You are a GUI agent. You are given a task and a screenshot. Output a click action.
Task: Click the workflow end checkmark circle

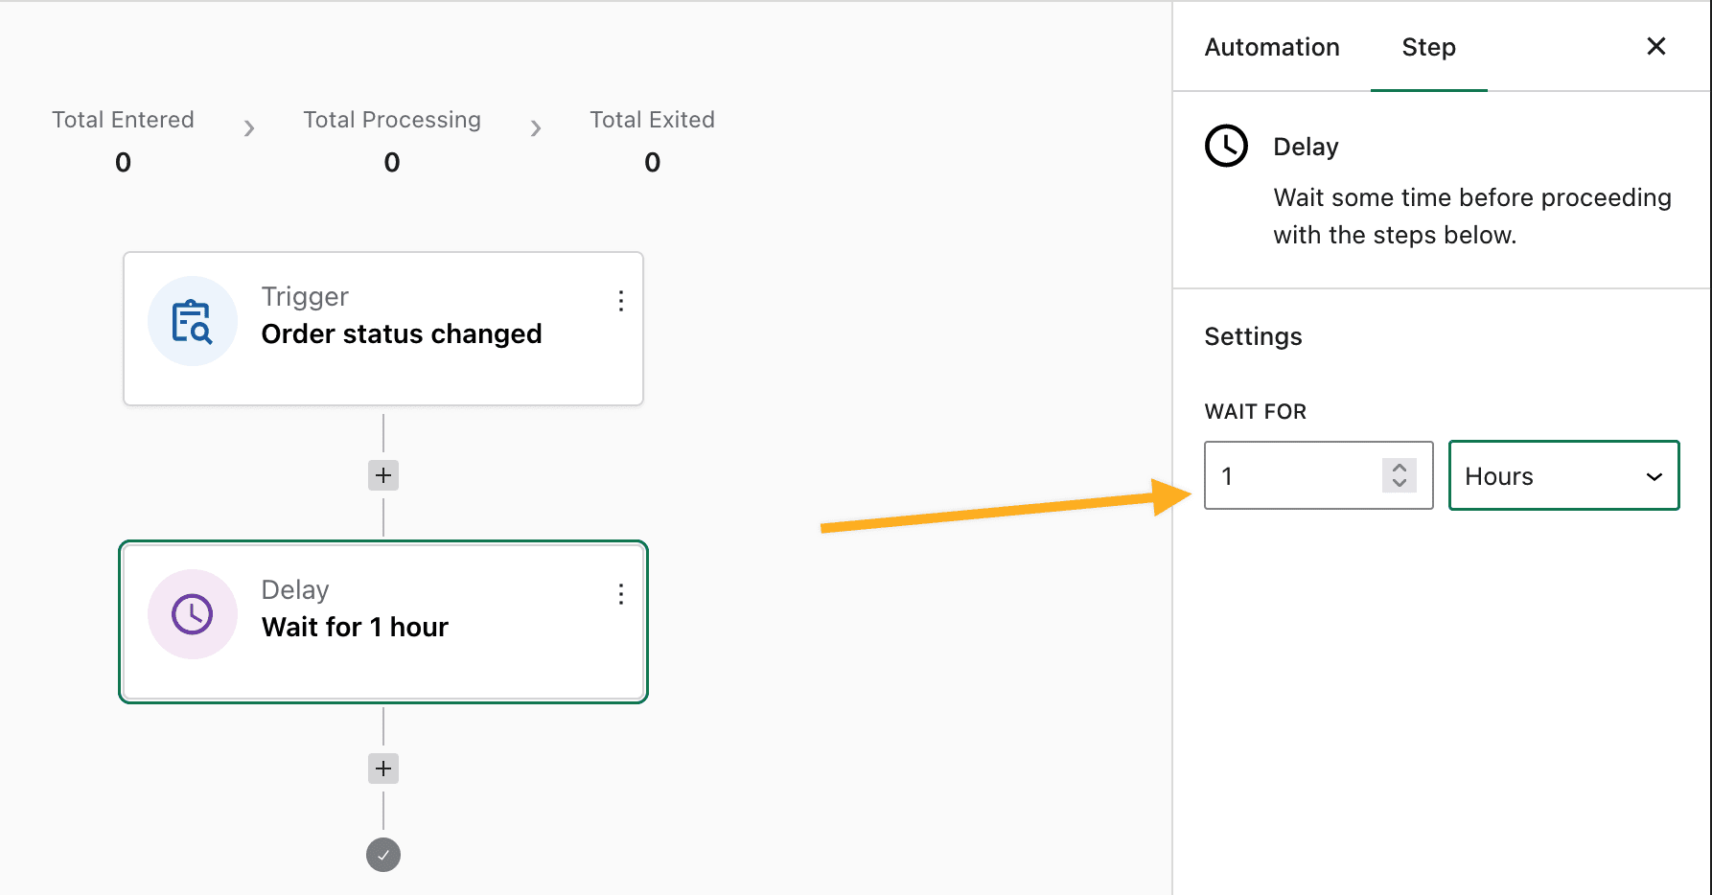[x=383, y=855]
